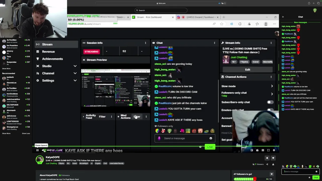The height and width of the screenshot is (181, 322).
Task: Open the user avatar menu at top right
Action: (315, 10)
